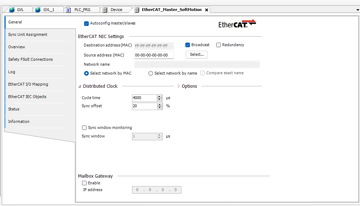Click the Sync window input field
The width and height of the screenshot is (360, 206).
point(144,136)
